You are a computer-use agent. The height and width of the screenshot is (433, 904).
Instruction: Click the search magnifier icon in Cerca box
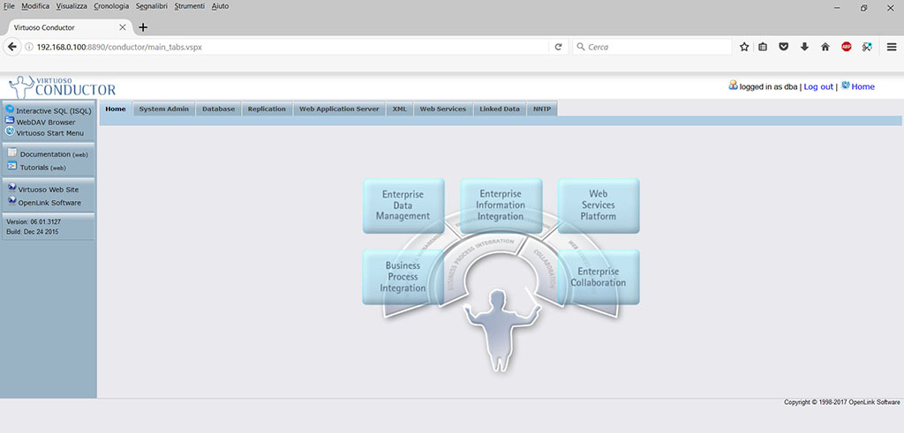(x=581, y=48)
